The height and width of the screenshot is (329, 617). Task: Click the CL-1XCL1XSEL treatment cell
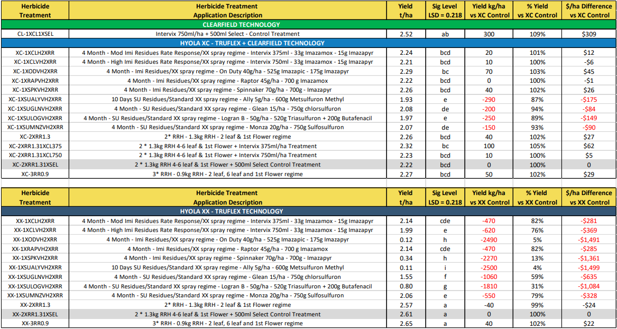(x=35, y=34)
